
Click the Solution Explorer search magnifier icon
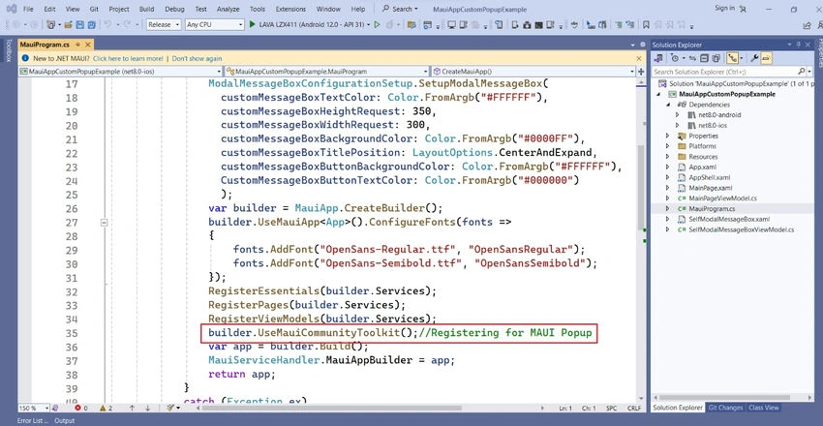point(801,72)
